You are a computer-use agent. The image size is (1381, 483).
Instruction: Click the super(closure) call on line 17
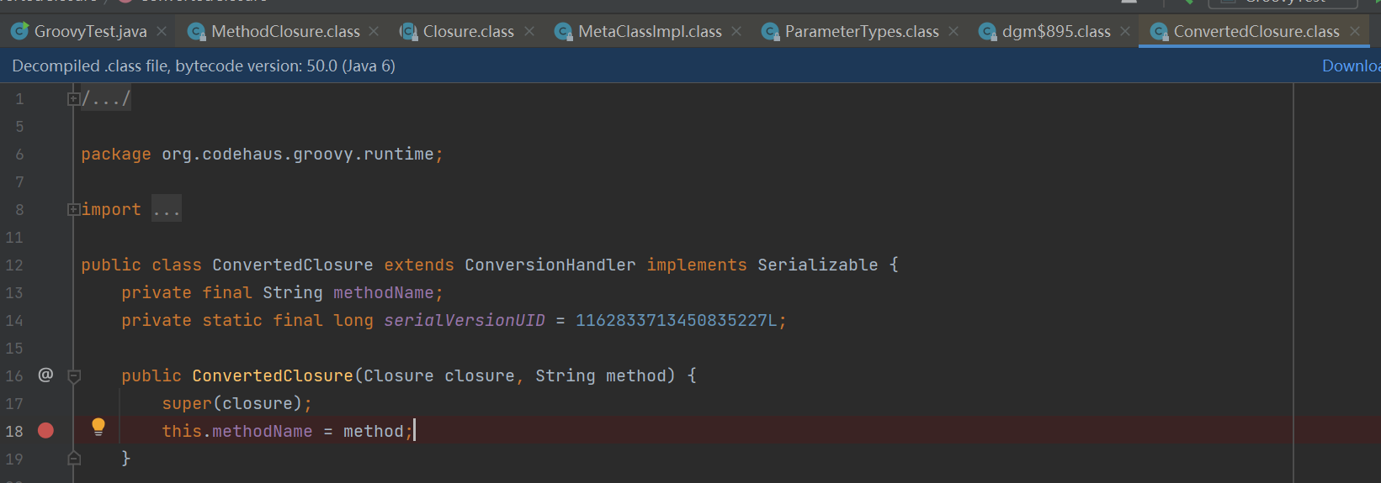237,403
